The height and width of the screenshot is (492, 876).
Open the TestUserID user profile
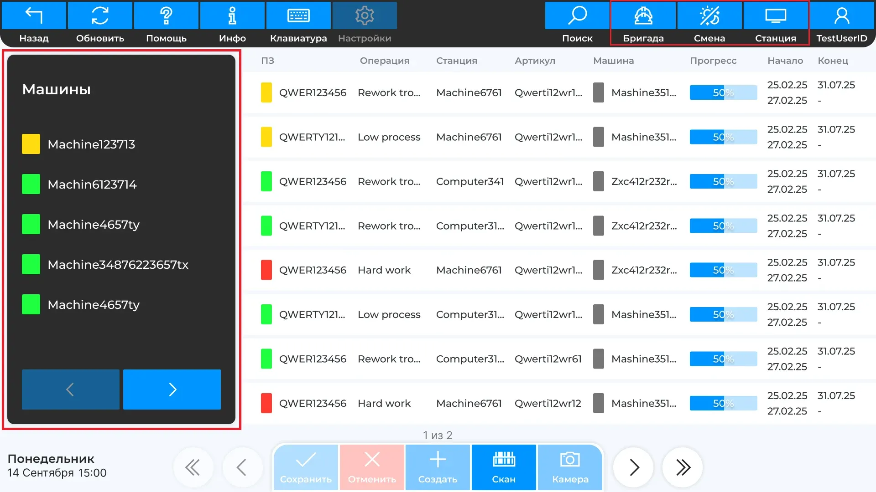pyautogui.click(x=842, y=24)
